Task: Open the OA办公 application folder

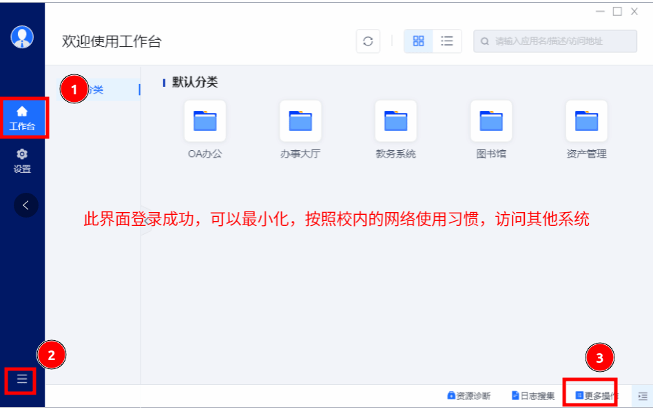Action: pyautogui.click(x=205, y=122)
